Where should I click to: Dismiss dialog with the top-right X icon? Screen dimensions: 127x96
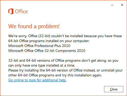pyautogui.click(x=122, y=5)
